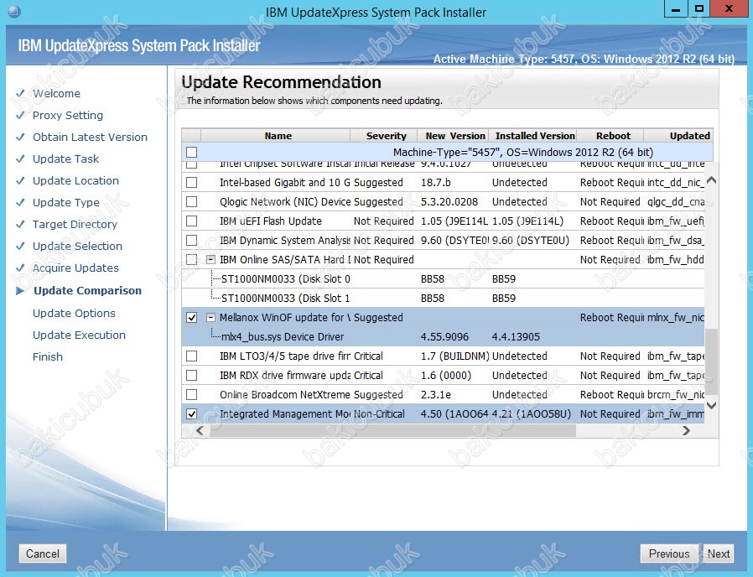Click the new version 4.55.9096
Image resolution: width=753 pixels, height=577 pixels.
point(444,337)
